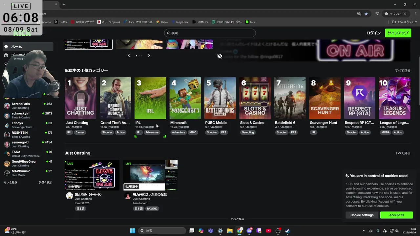
Task: Open Windows taskbar search box
Action: coord(162,231)
